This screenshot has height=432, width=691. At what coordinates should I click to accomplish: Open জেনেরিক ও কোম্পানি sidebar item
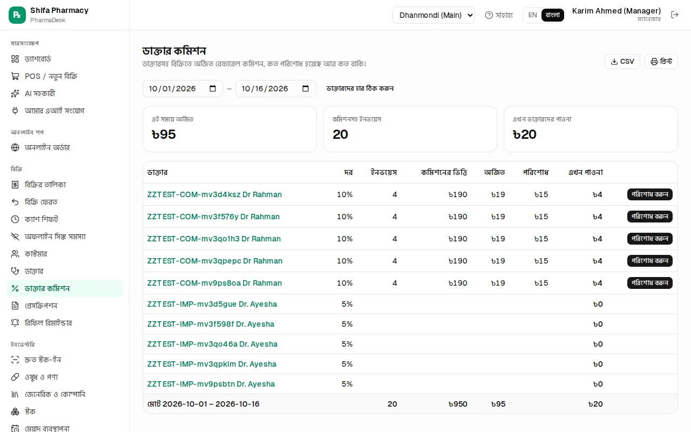click(65, 394)
